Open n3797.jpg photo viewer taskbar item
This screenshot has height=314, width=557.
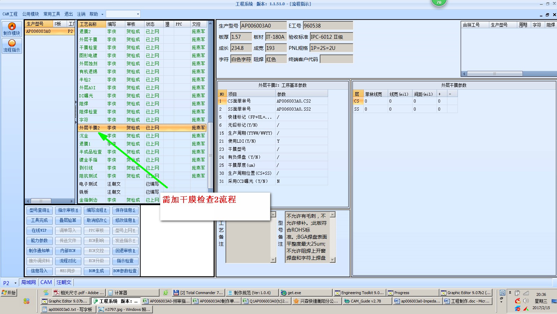coord(125,309)
